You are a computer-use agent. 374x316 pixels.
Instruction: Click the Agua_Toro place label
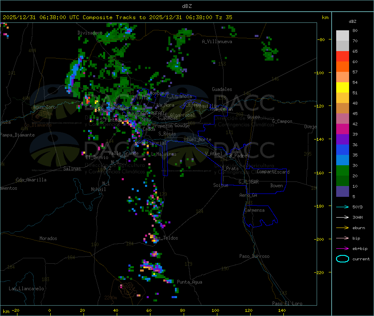[x=44, y=107]
